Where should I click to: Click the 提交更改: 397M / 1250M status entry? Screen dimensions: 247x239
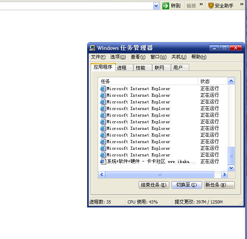coord(199,202)
